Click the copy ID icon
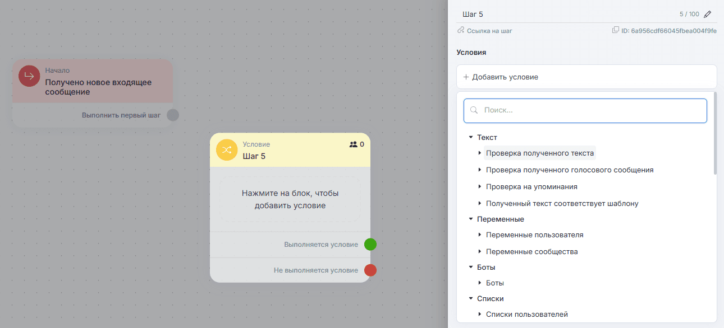Screen dimensions: 724x328 [616, 30]
